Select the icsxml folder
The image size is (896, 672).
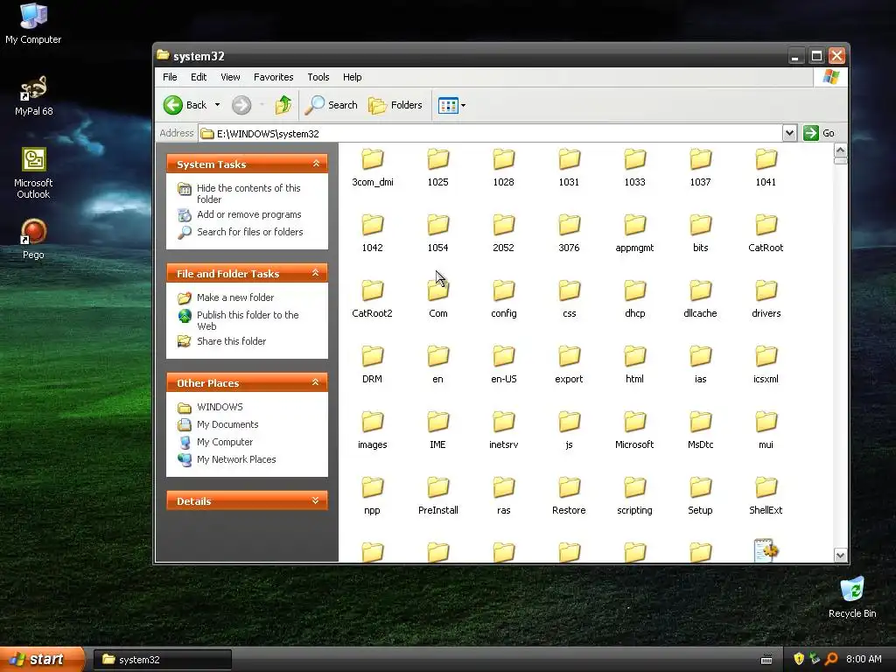pyautogui.click(x=766, y=365)
